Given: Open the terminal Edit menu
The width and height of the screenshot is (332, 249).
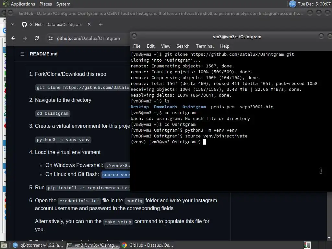Looking at the screenshot, I should tap(150, 46).
